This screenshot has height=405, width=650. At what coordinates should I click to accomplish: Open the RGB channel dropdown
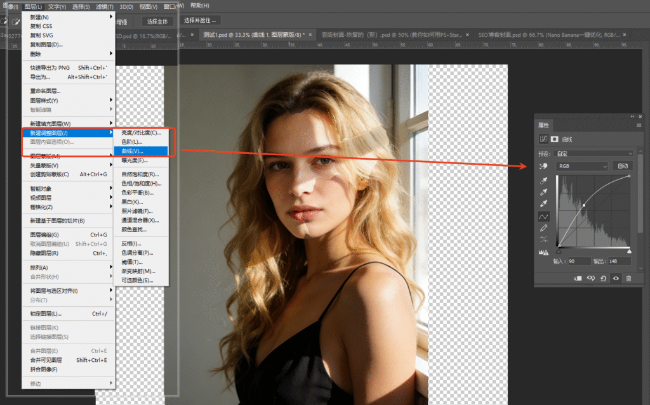[582, 166]
